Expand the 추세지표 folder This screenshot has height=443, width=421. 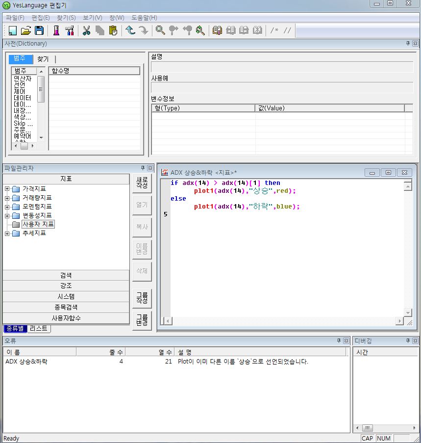(x=7, y=234)
